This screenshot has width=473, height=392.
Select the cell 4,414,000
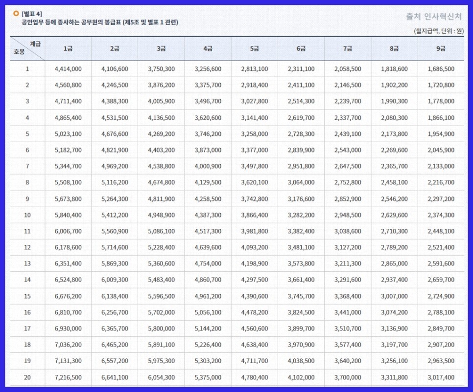point(68,69)
